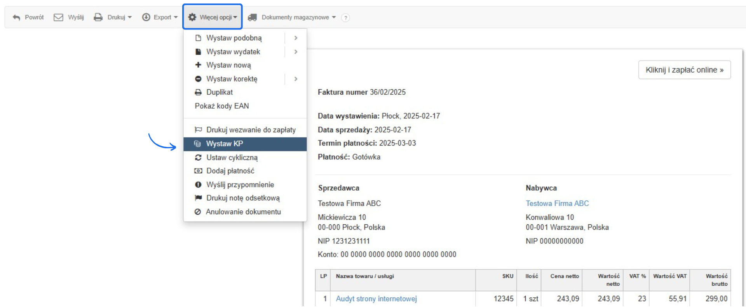Click the cancel icon beside Anulowanie dokumentu
This screenshot has height=307, width=746.
click(x=198, y=212)
